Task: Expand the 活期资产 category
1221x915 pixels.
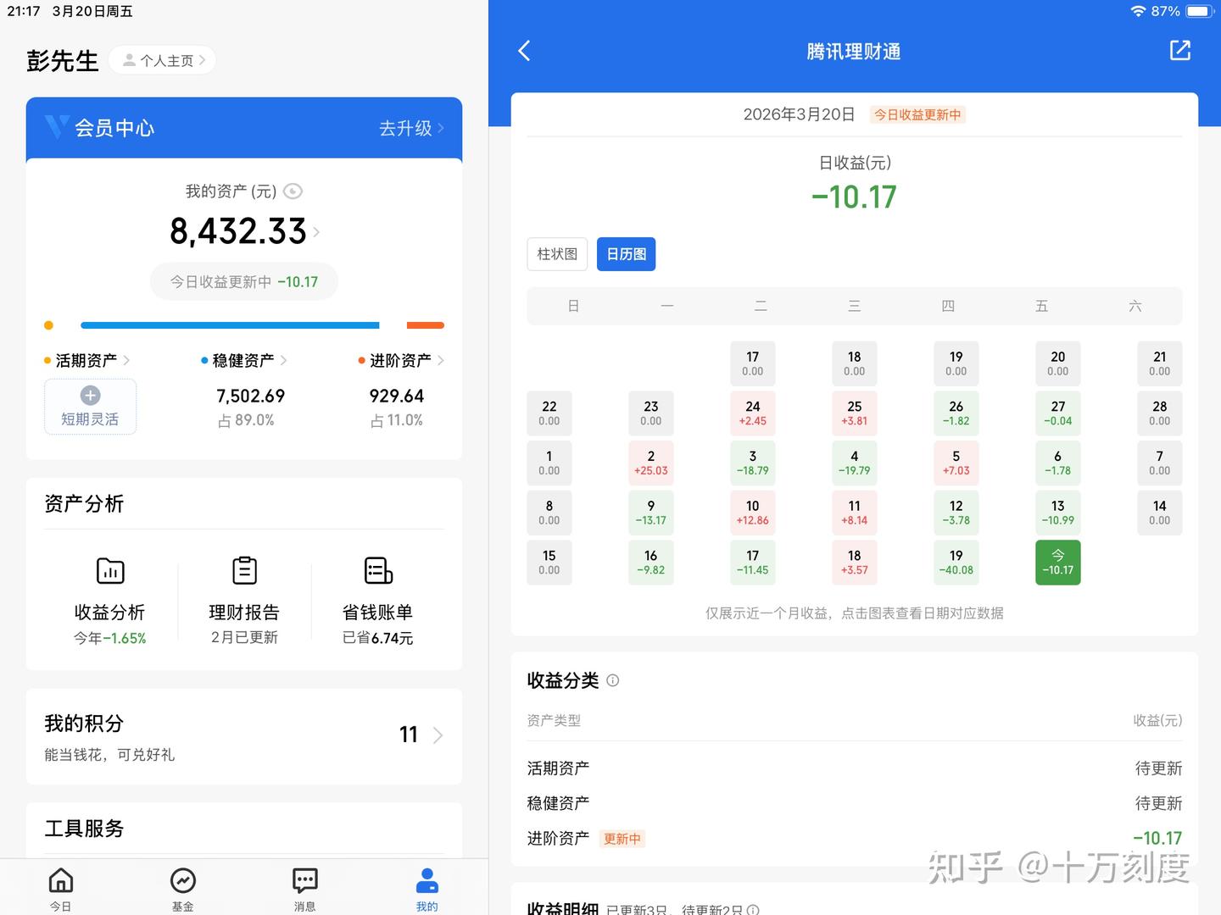Action: click(86, 361)
